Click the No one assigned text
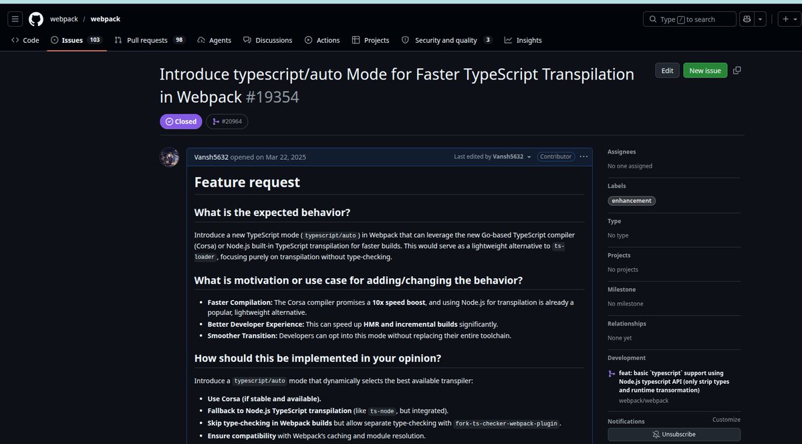 click(x=630, y=166)
